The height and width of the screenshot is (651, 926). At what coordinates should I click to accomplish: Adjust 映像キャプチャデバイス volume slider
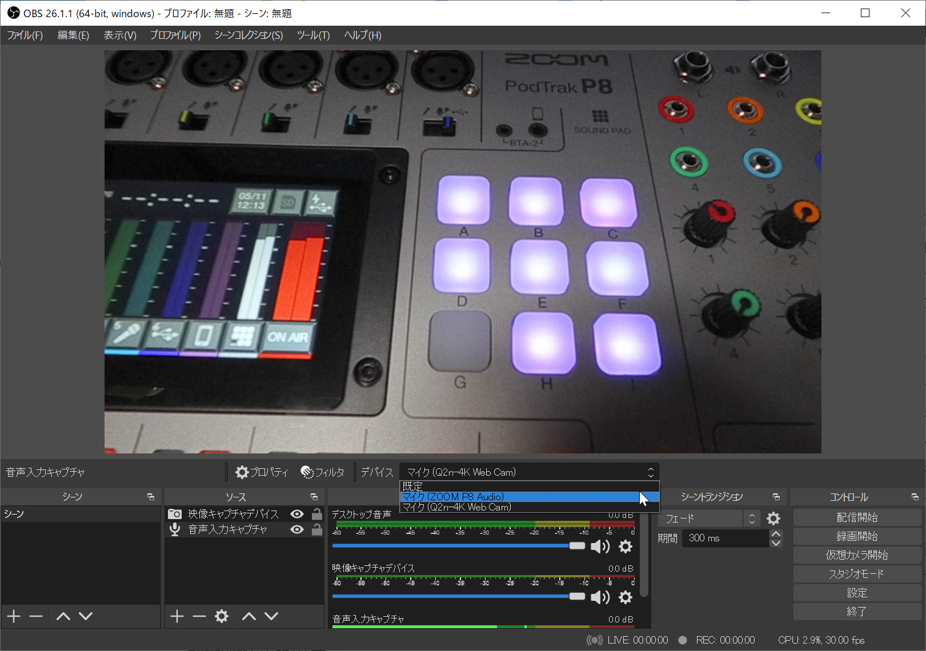tap(459, 596)
